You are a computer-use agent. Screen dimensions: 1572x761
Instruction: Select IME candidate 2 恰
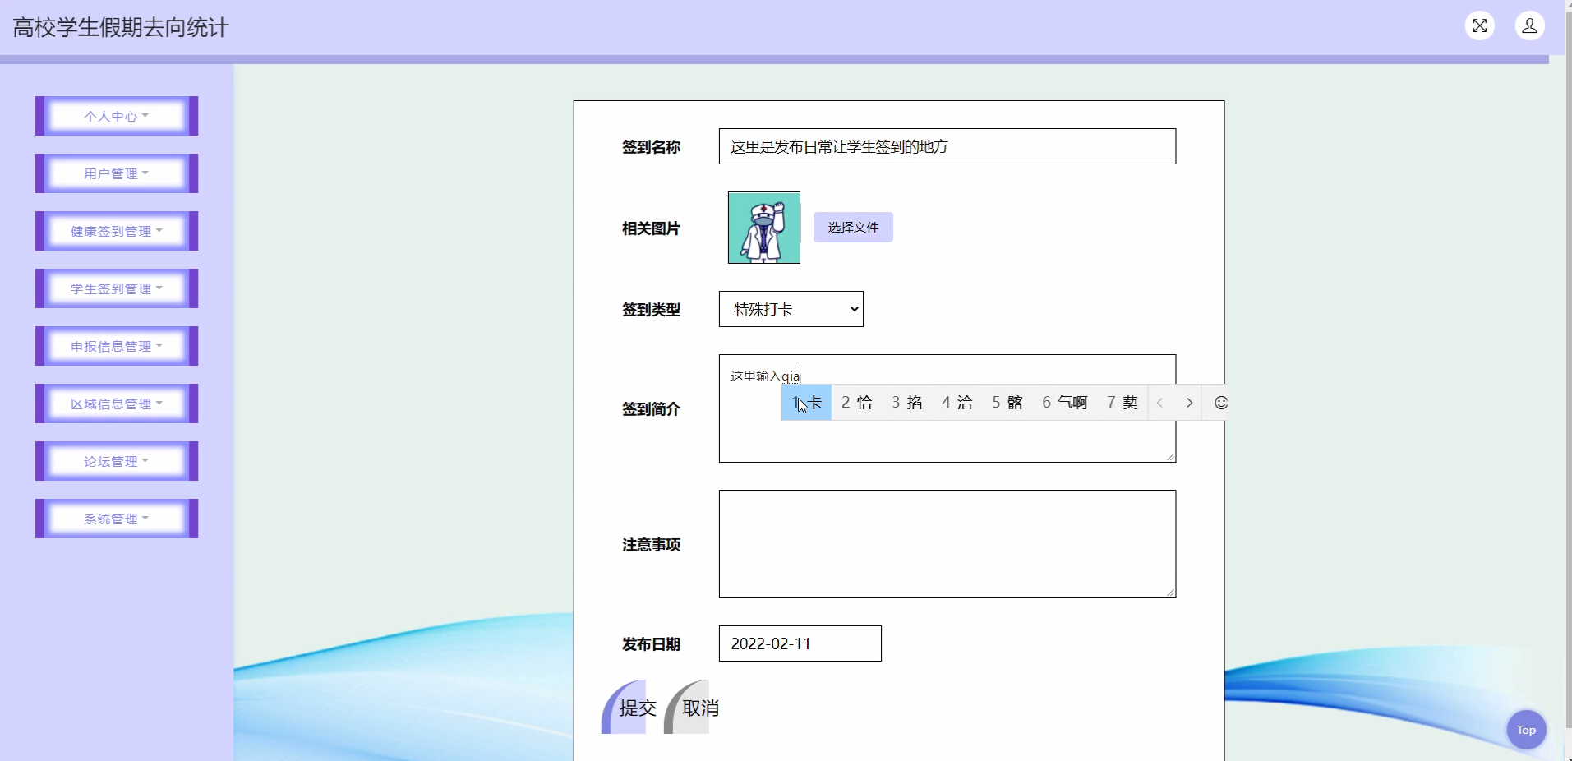coord(856,403)
